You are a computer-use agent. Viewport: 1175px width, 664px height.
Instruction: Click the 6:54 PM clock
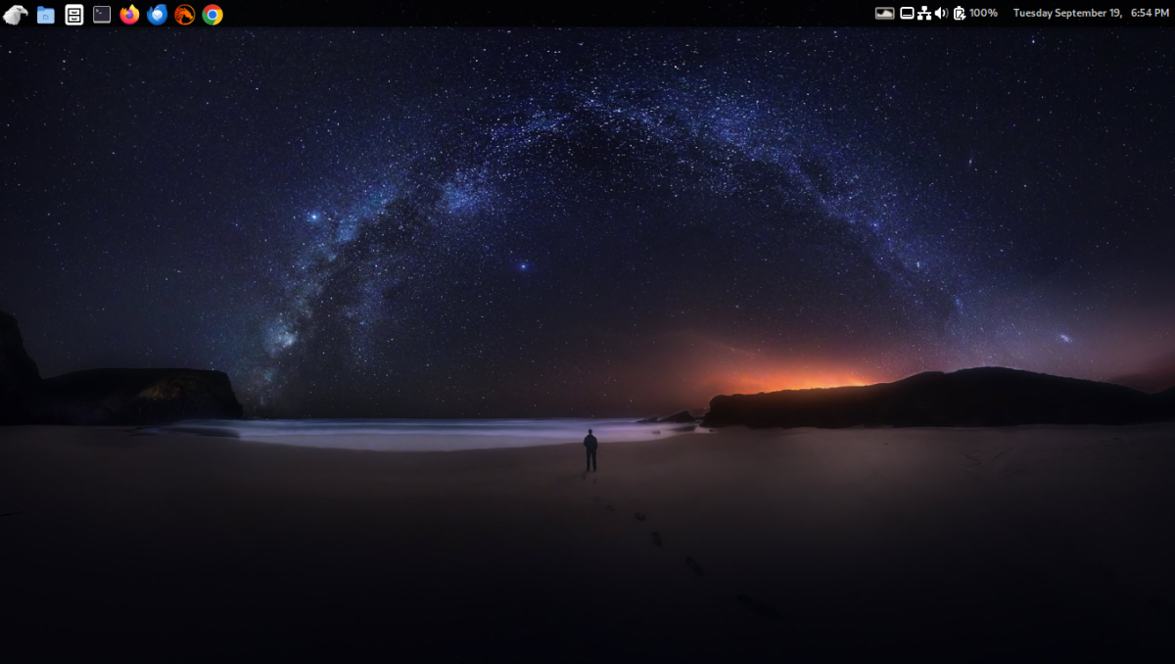1150,14
